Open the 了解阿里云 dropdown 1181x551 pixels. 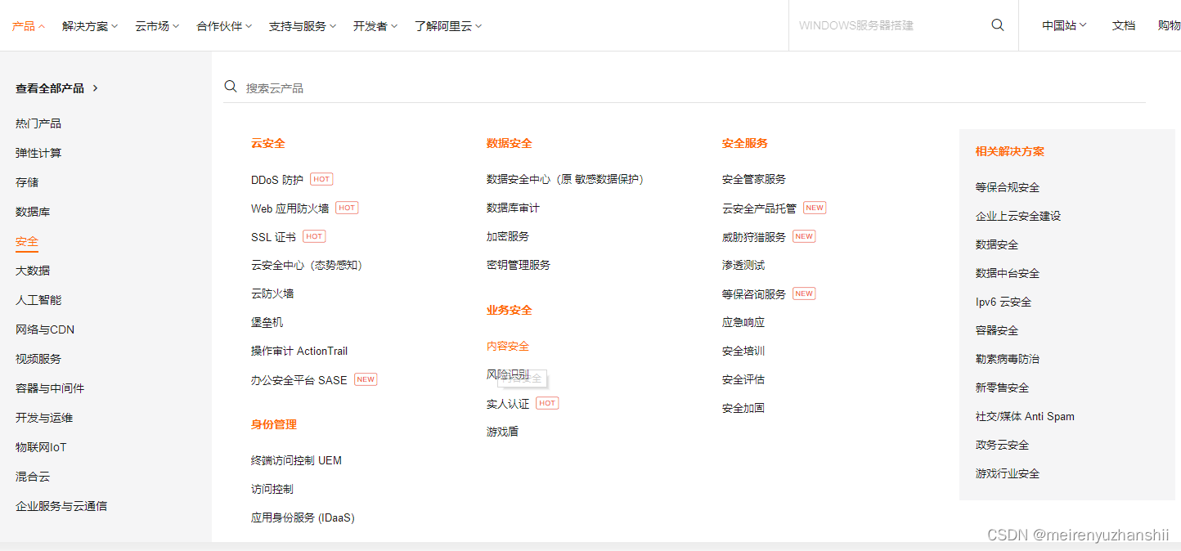coord(448,26)
